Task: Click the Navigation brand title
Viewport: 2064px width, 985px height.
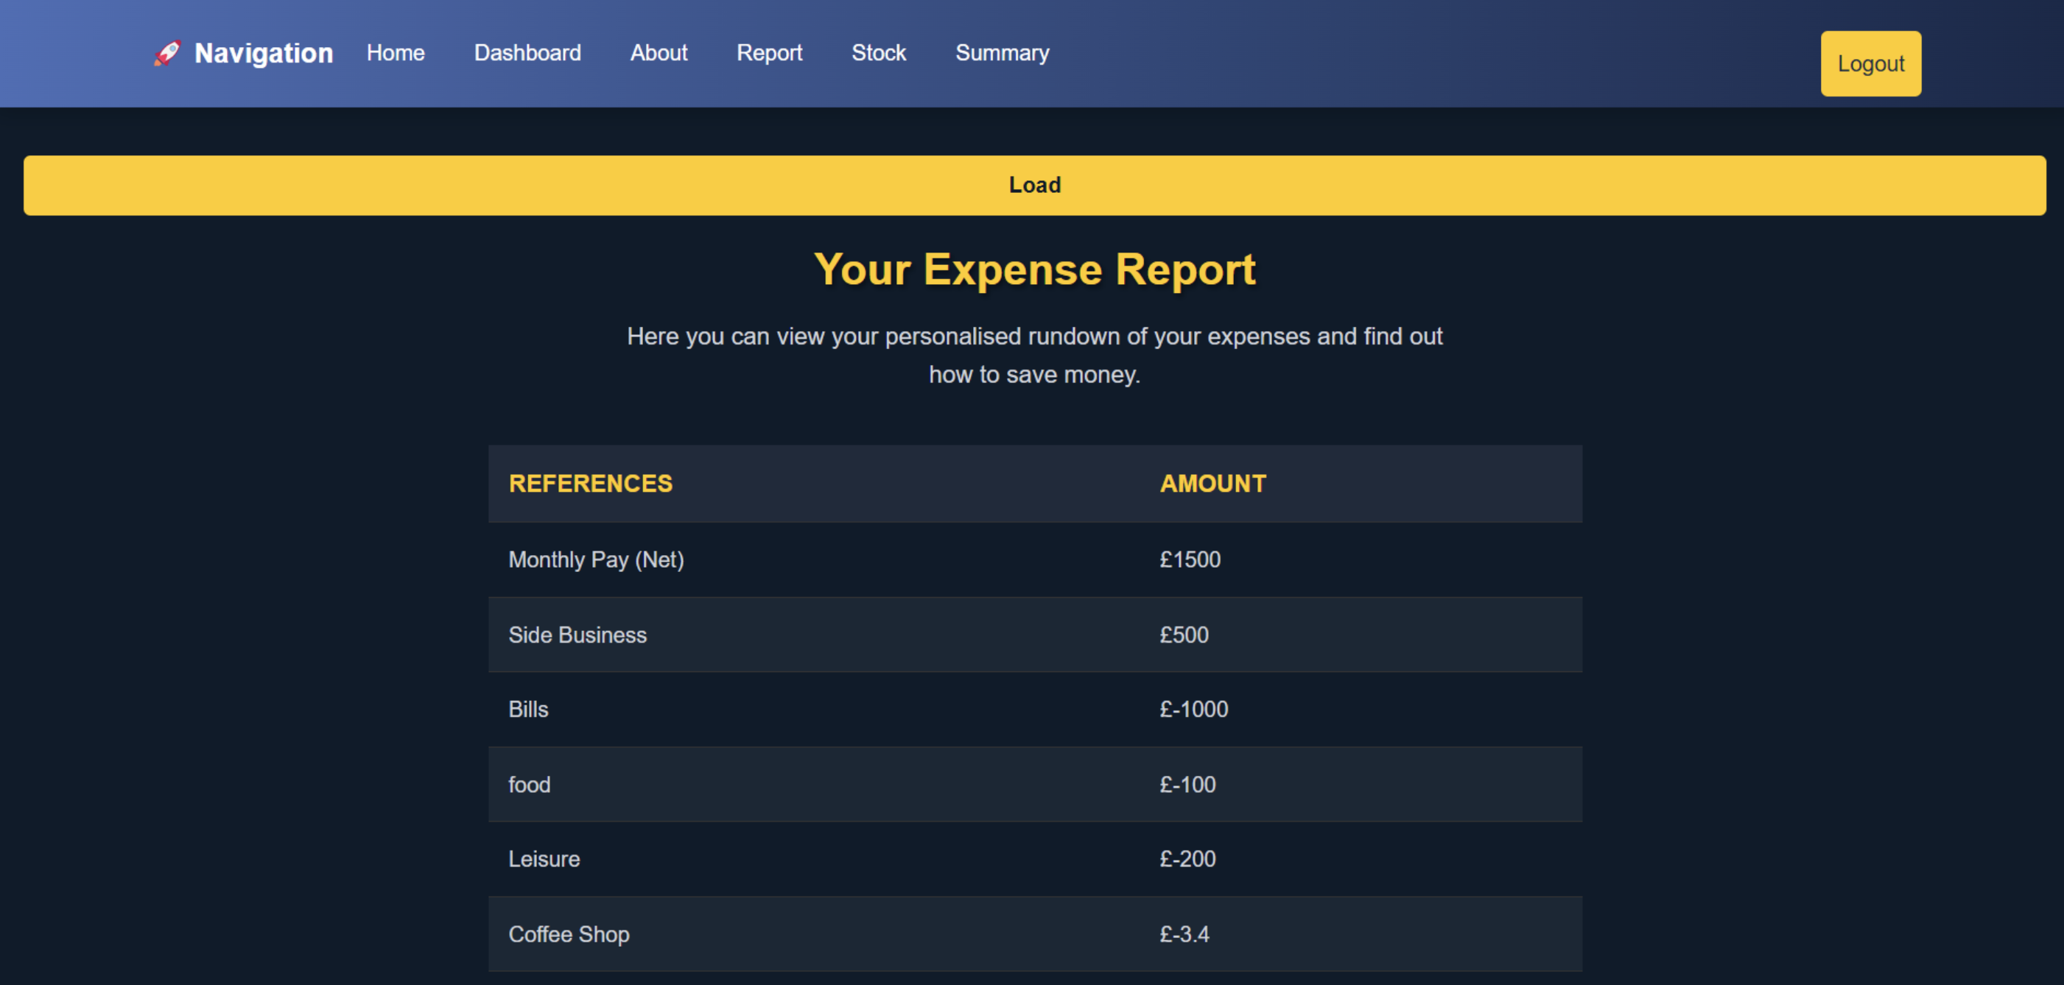Action: click(x=263, y=54)
